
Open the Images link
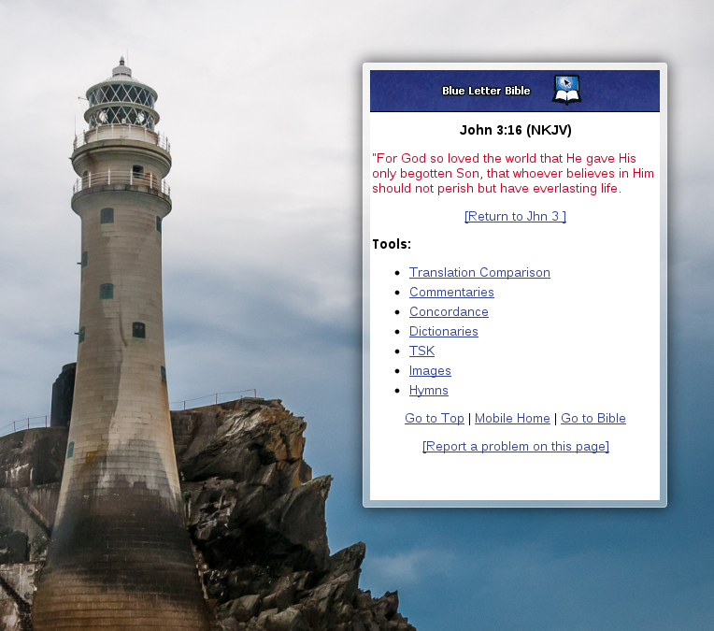coord(430,371)
